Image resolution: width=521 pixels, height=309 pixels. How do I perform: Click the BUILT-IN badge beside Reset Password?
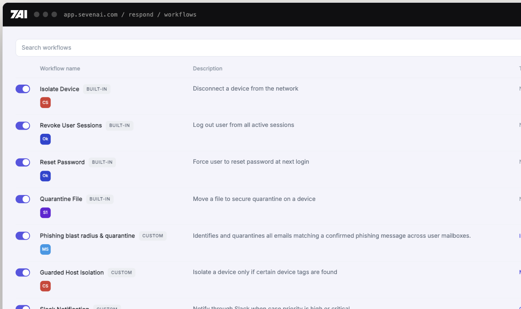point(102,162)
